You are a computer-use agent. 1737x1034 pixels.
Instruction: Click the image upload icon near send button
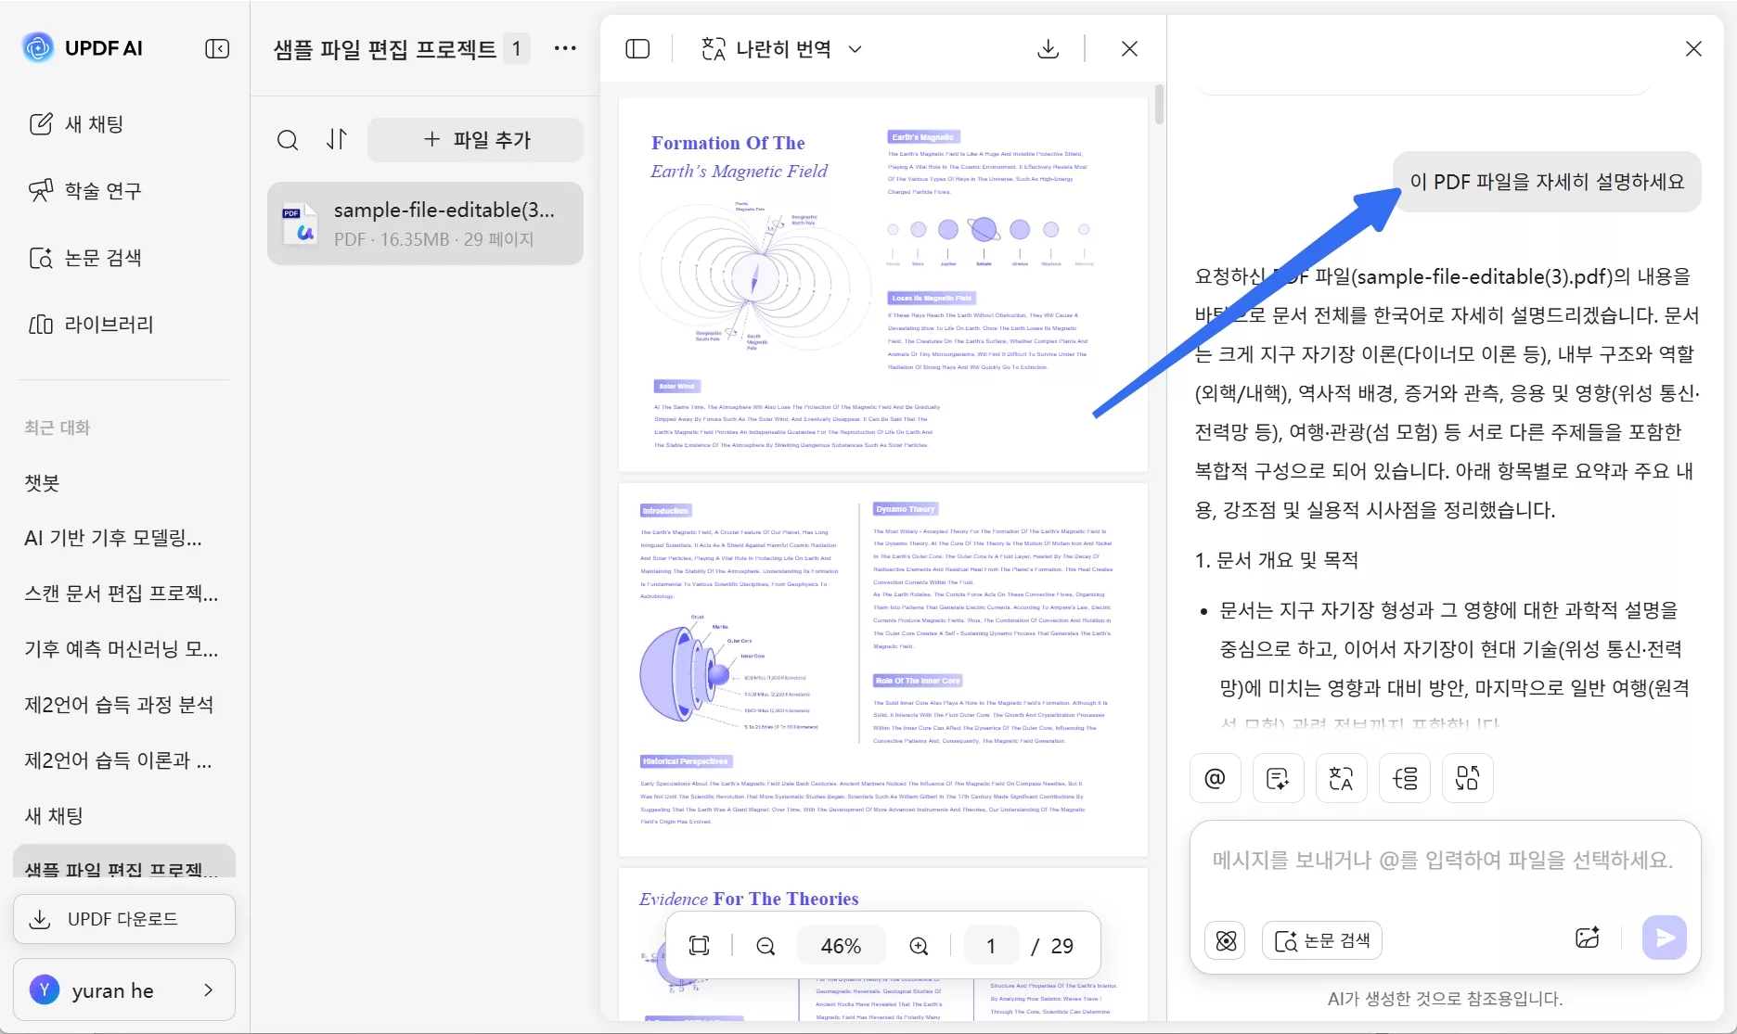tap(1587, 938)
